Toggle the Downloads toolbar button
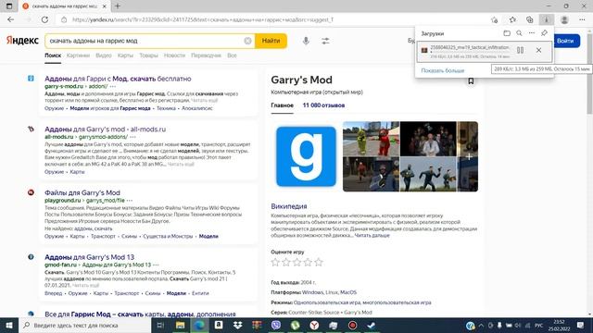 (547, 19)
